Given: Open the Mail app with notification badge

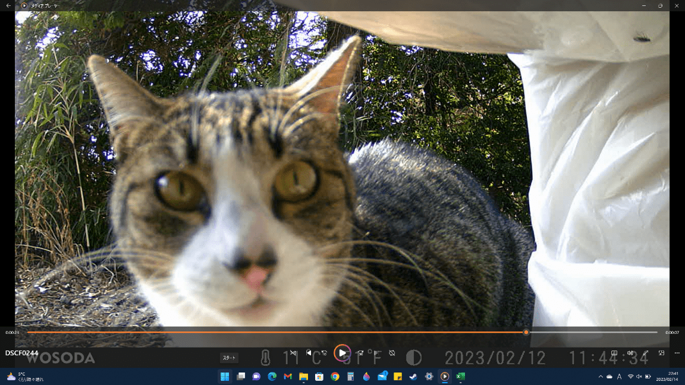Looking at the screenshot, I should point(382,376).
